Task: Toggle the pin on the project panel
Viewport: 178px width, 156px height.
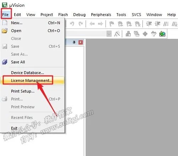Action: [74, 42]
